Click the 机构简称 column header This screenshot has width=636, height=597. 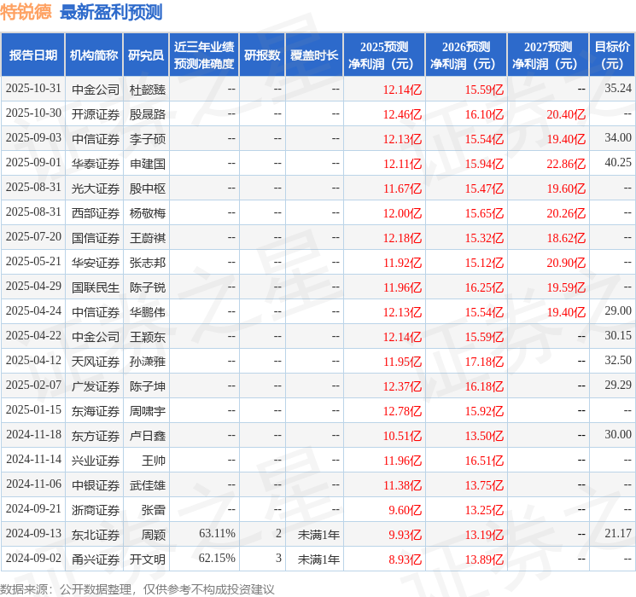point(94,55)
